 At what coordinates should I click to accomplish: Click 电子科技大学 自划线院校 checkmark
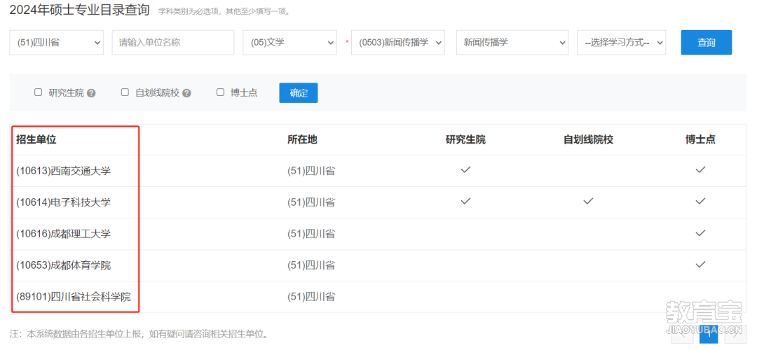tap(588, 202)
